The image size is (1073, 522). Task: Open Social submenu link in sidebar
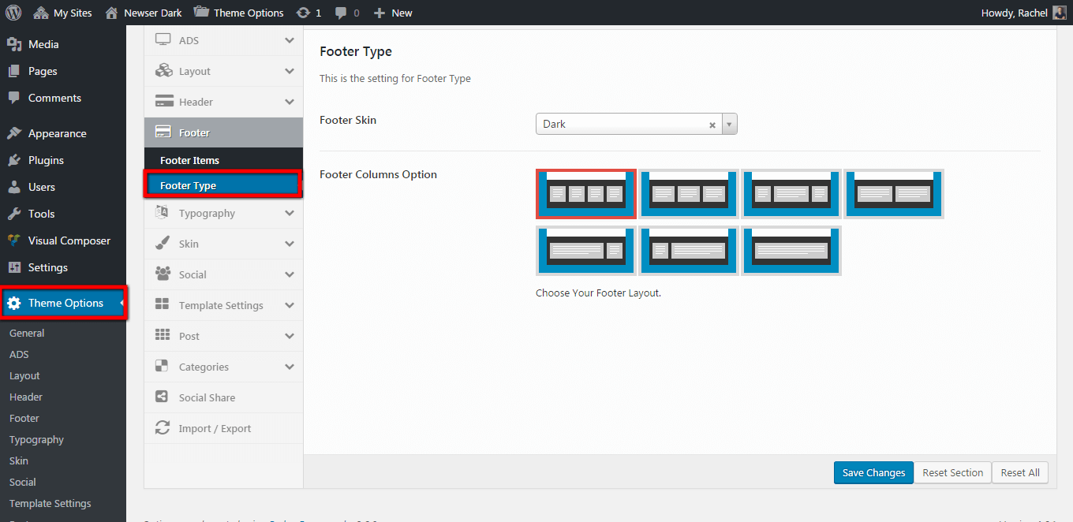tap(23, 482)
